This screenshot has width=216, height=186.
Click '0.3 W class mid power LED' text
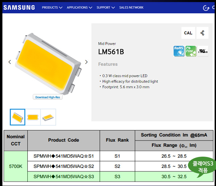tap(125, 76)
